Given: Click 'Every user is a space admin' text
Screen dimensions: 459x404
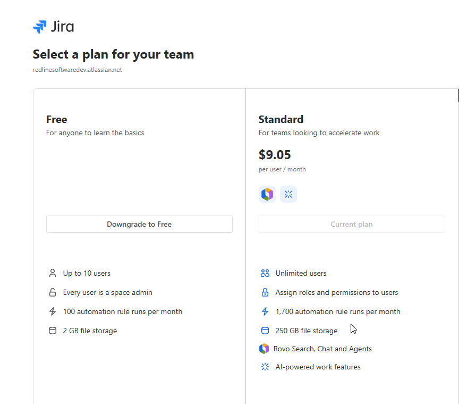Looking at the screenshot, I should click(107, 292).
